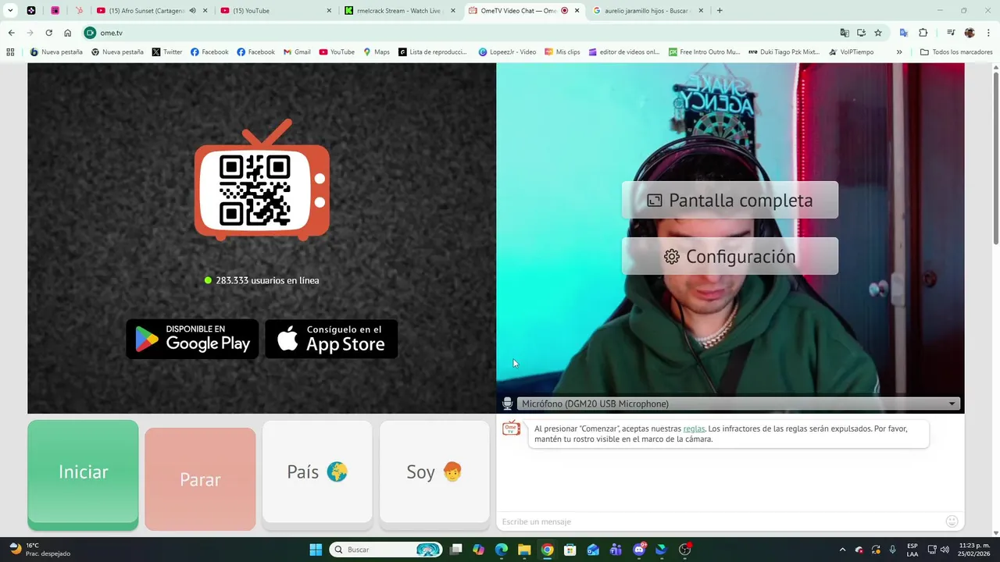Open the Chrome profile avatar

click(x=970, y=33)
